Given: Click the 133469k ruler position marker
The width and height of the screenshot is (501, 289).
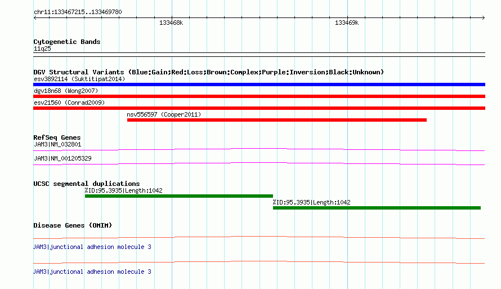Looking at the screenshot, I should tap(347, 23).
